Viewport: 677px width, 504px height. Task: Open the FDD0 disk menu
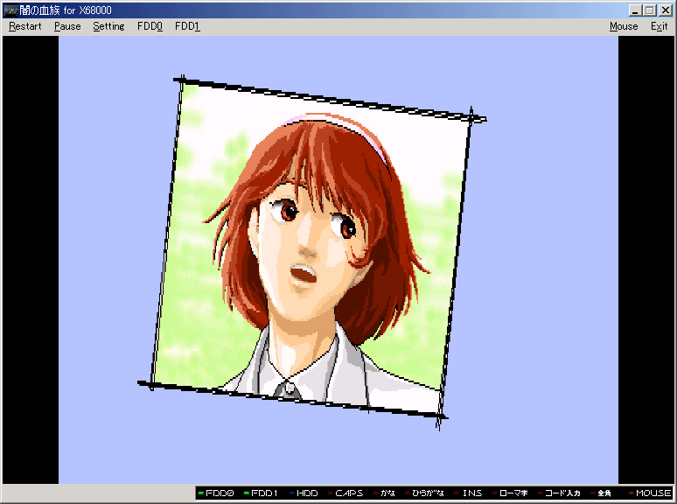150,26
